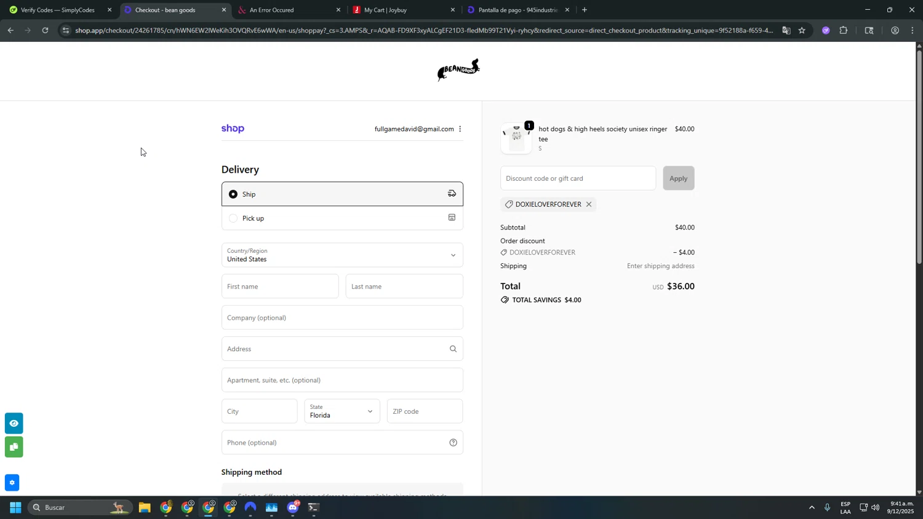Click the Windows taskbar Buscar search box
Image resolution: width=923 pixels, height=519 pixels.
point(80,507)
